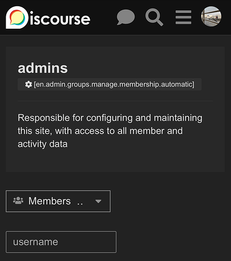Open the user avatar profile menu
The width and height of the screenshot is (231, 261).
coord(211,17)
